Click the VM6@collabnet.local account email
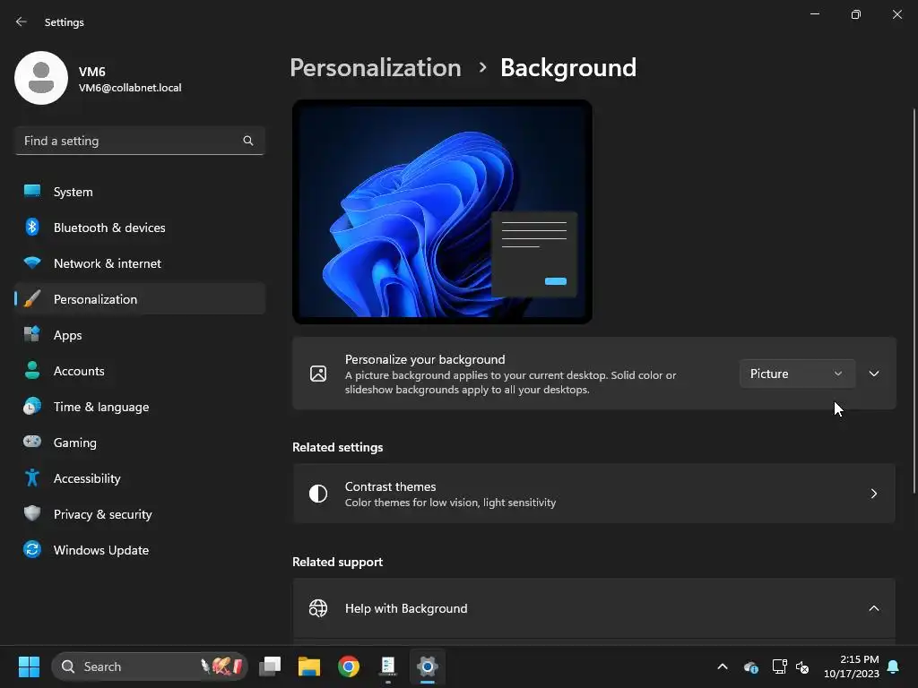Screen dimensions: 918x688 pyautogui.click(x=130, y=88)
